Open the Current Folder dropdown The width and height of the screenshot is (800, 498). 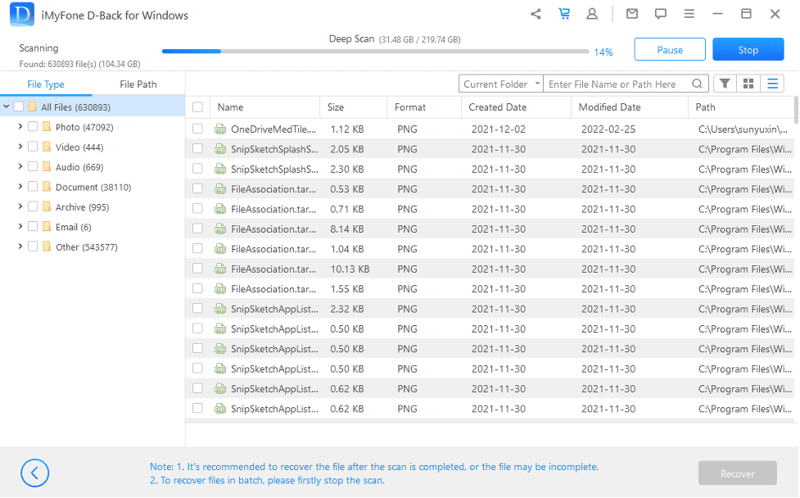[x=500, y=83]
